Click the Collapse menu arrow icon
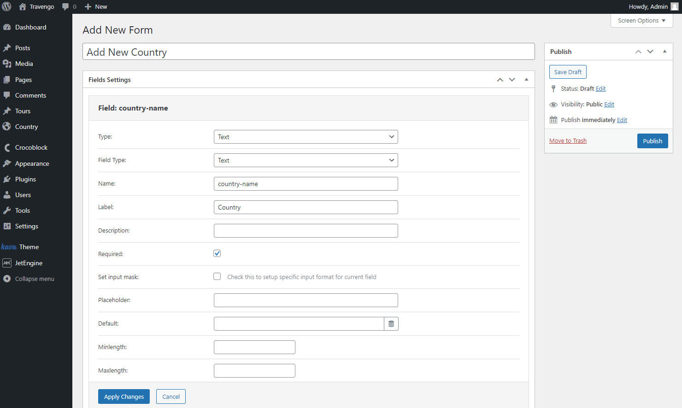The width and height of the screenshot is (682, 408). 7,279
